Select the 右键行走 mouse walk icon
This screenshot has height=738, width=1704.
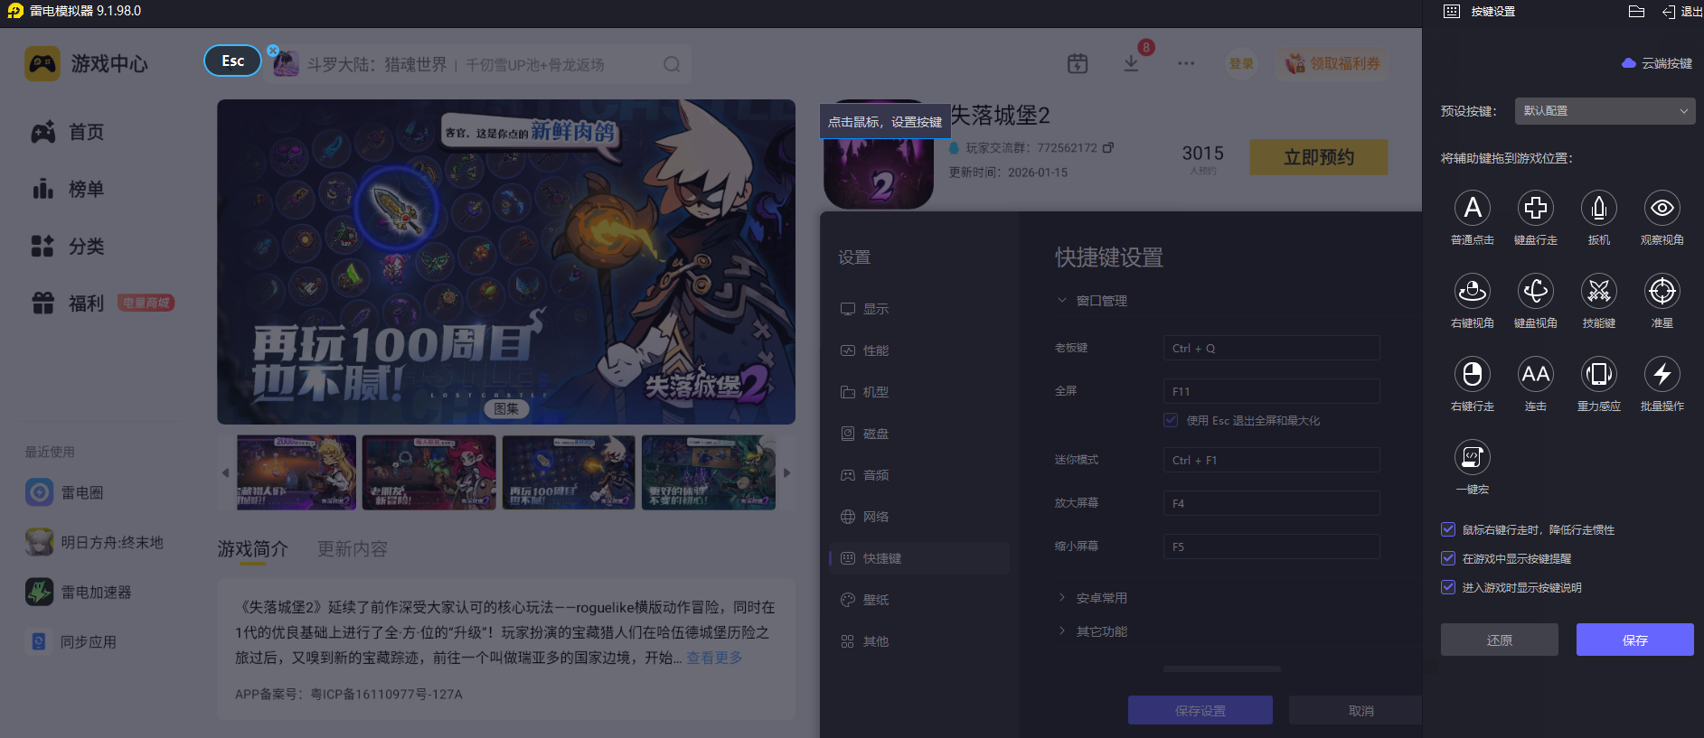click(1473, 374)
